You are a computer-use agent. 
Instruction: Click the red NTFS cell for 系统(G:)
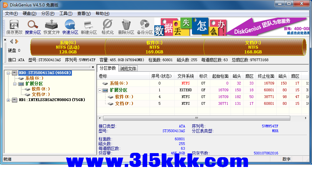pos(186,83)
